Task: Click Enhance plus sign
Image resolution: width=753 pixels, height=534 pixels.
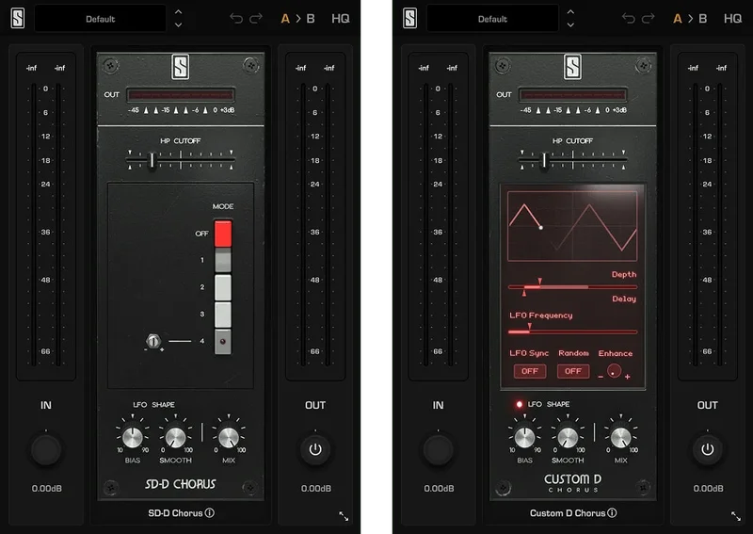Action: pyautogui.click(x=627, y=377)
